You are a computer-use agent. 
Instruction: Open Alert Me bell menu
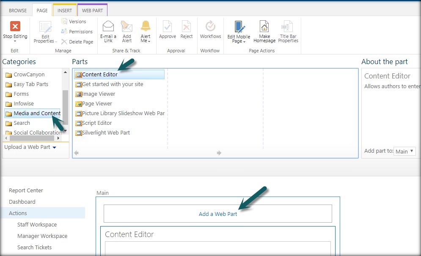click(x=146, y=32)
